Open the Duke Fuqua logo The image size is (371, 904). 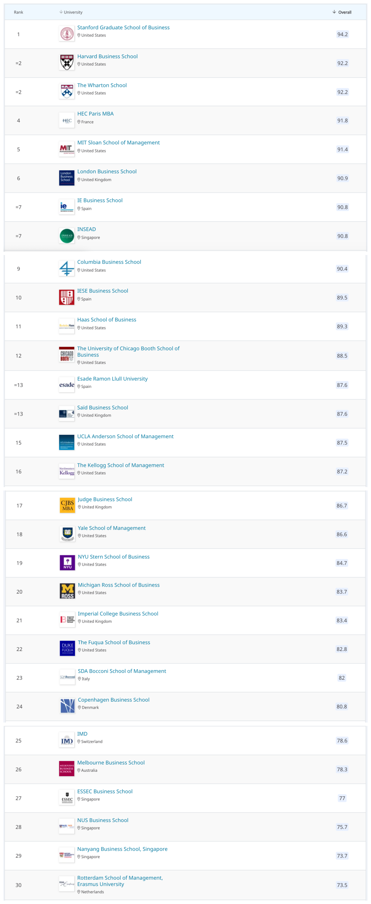pyautogui.click(x=67, y=648)
